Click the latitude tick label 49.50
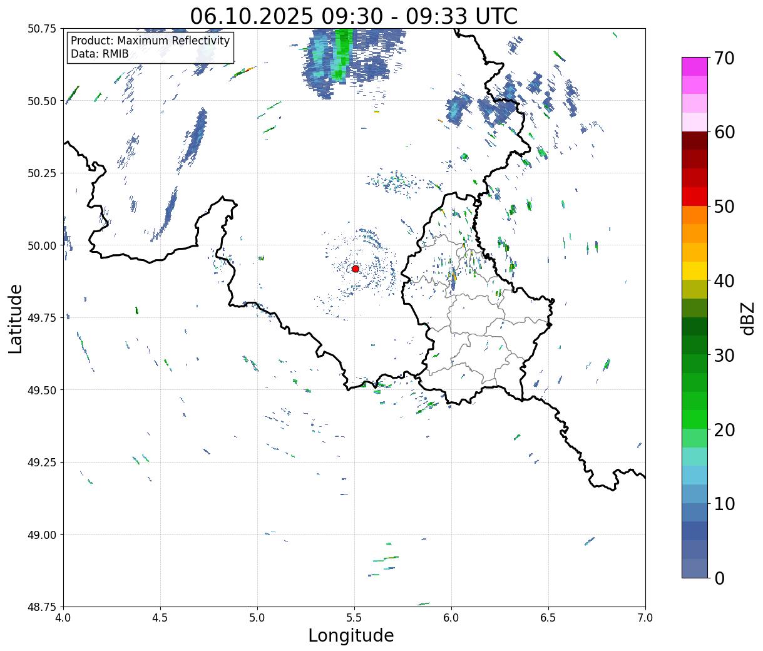The height and width of the screenshot is (651, 763). [42, 390]
